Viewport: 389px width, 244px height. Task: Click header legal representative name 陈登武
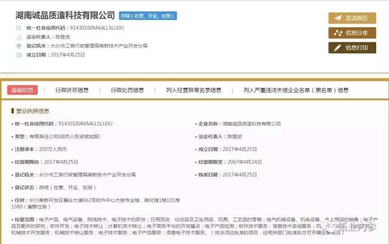pos(63,37)
